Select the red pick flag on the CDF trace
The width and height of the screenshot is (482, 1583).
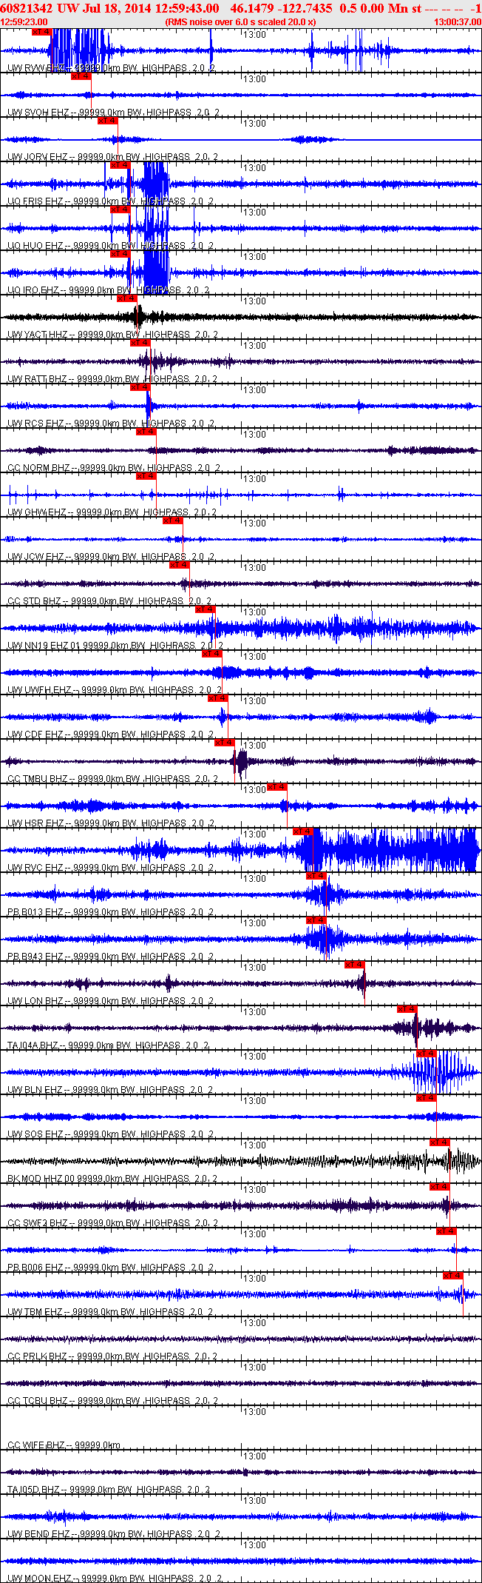pos(218,698)
